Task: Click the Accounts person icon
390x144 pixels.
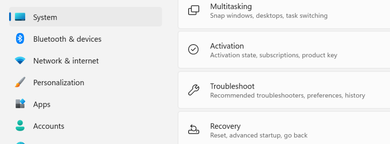Action: (x=20, y=126)
